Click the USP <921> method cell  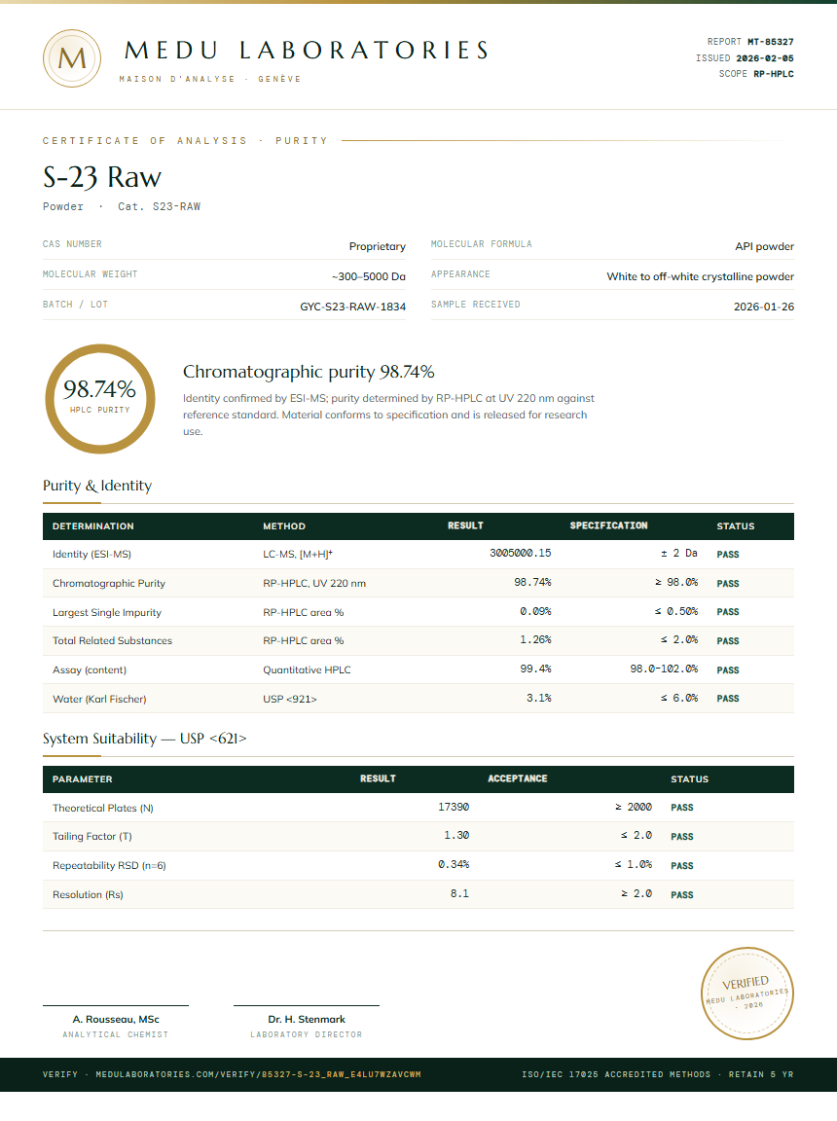click(289, 700)
